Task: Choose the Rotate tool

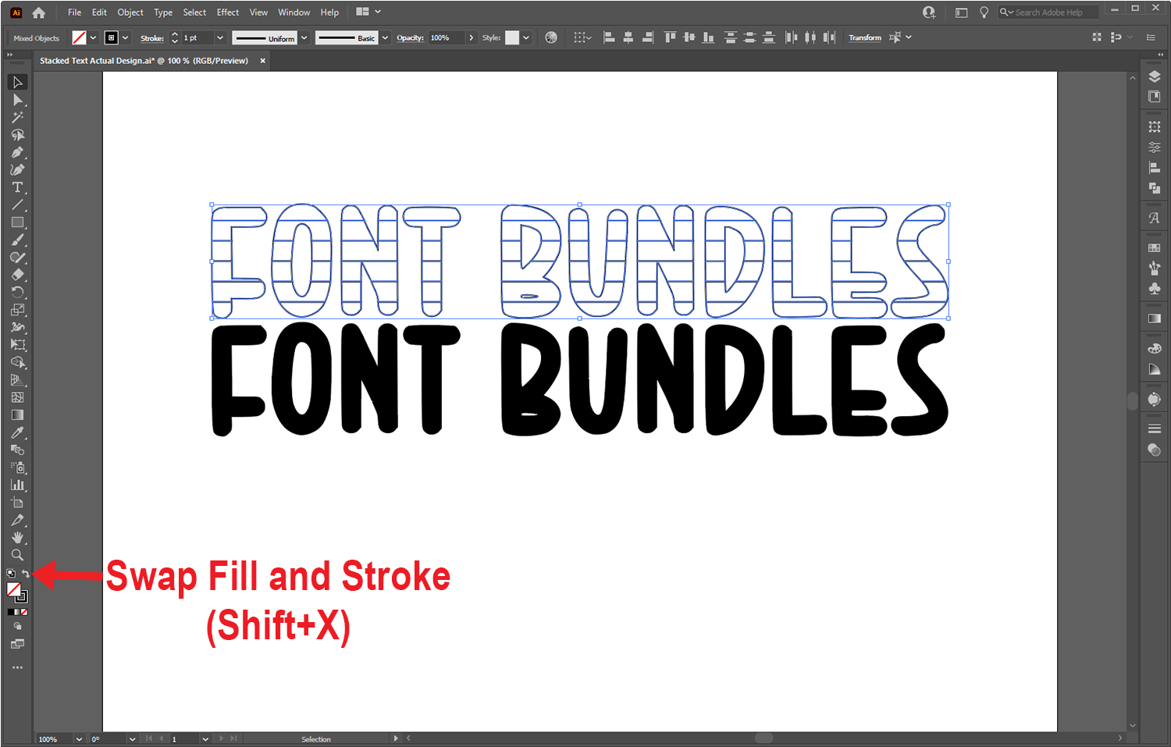Action: coord(17,292)
